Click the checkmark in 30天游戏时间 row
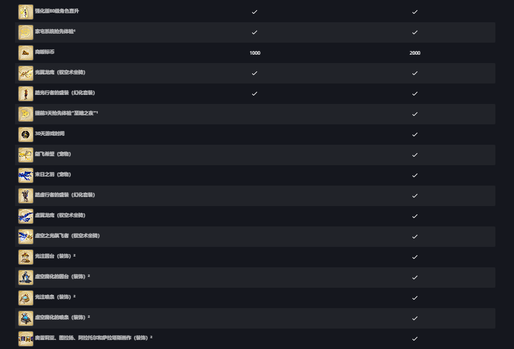514x349 pixels. tap(415, 135)
